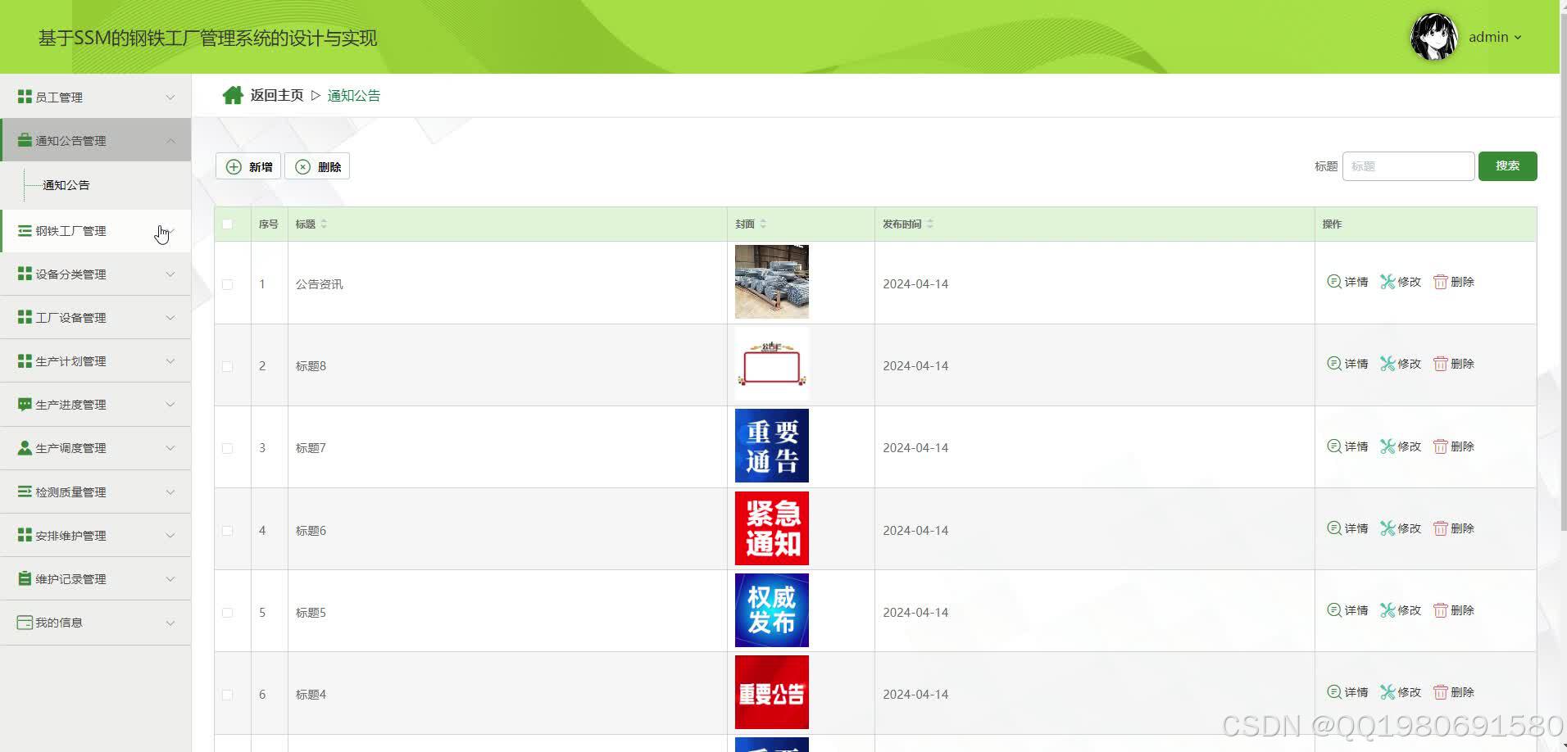The height and width of the screenshot is (752, 1567).
Task: Expand 生产进度管理 with its chevron
Action: pos(170,405)
